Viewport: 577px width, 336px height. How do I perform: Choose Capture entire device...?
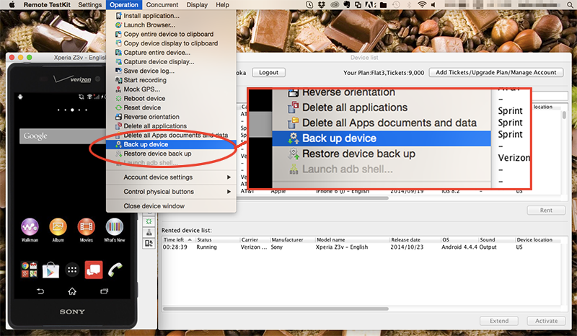[x=171, y=53]
